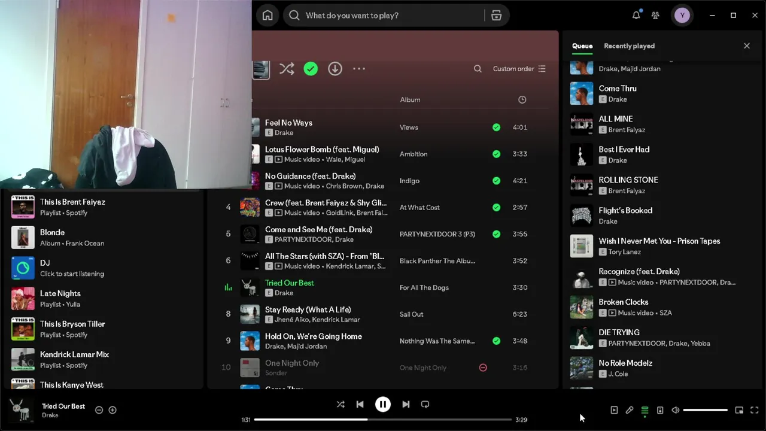This screenshot has width=766, height=431.
Task: Enter full screen mode
Action: click(755, 410)
